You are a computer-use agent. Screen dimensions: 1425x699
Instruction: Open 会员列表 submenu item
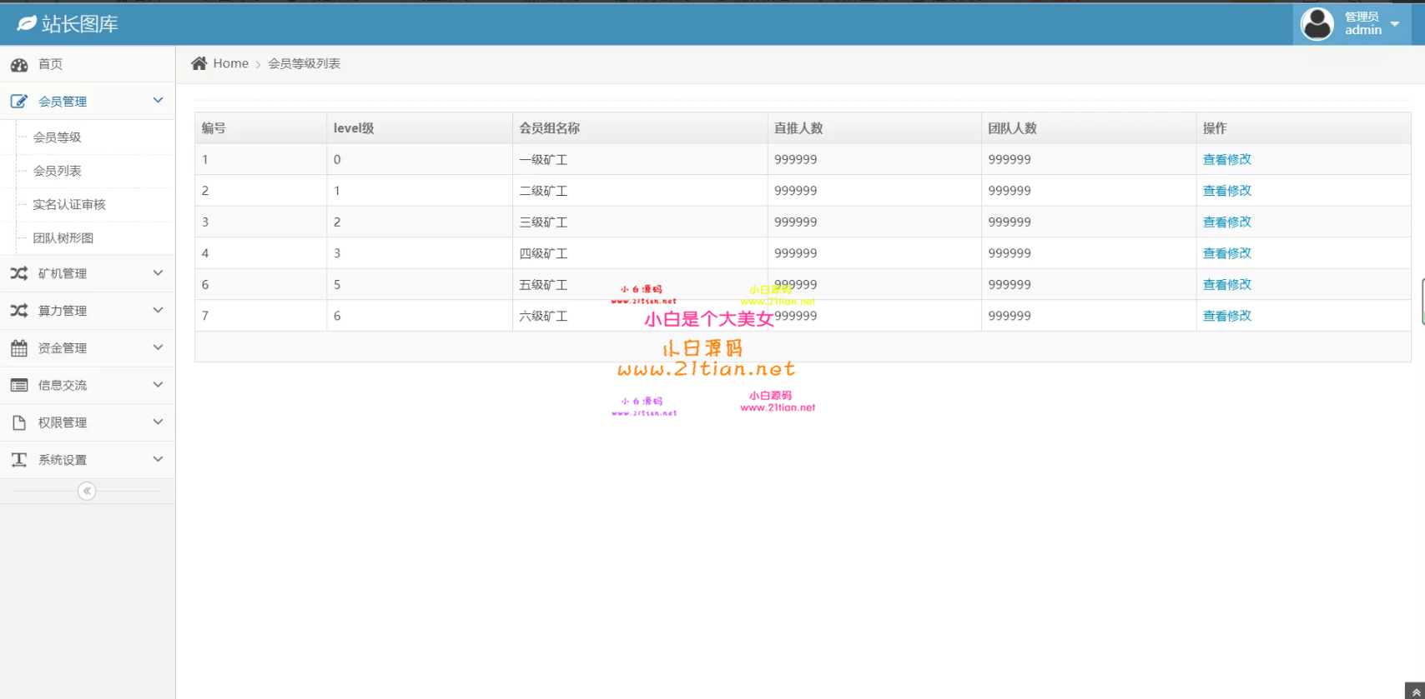click(x=58, y=171)
